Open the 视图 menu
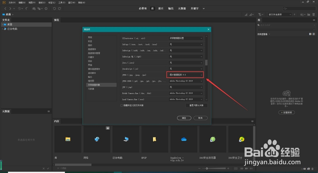318x173 pixels. click(32, 3)
